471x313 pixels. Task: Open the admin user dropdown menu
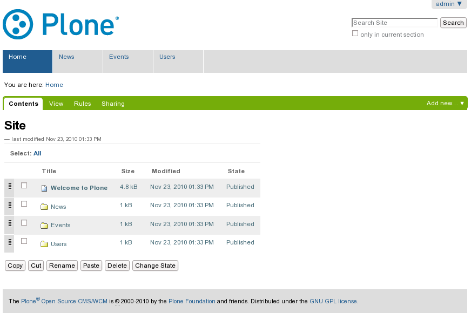click(449, 4)
